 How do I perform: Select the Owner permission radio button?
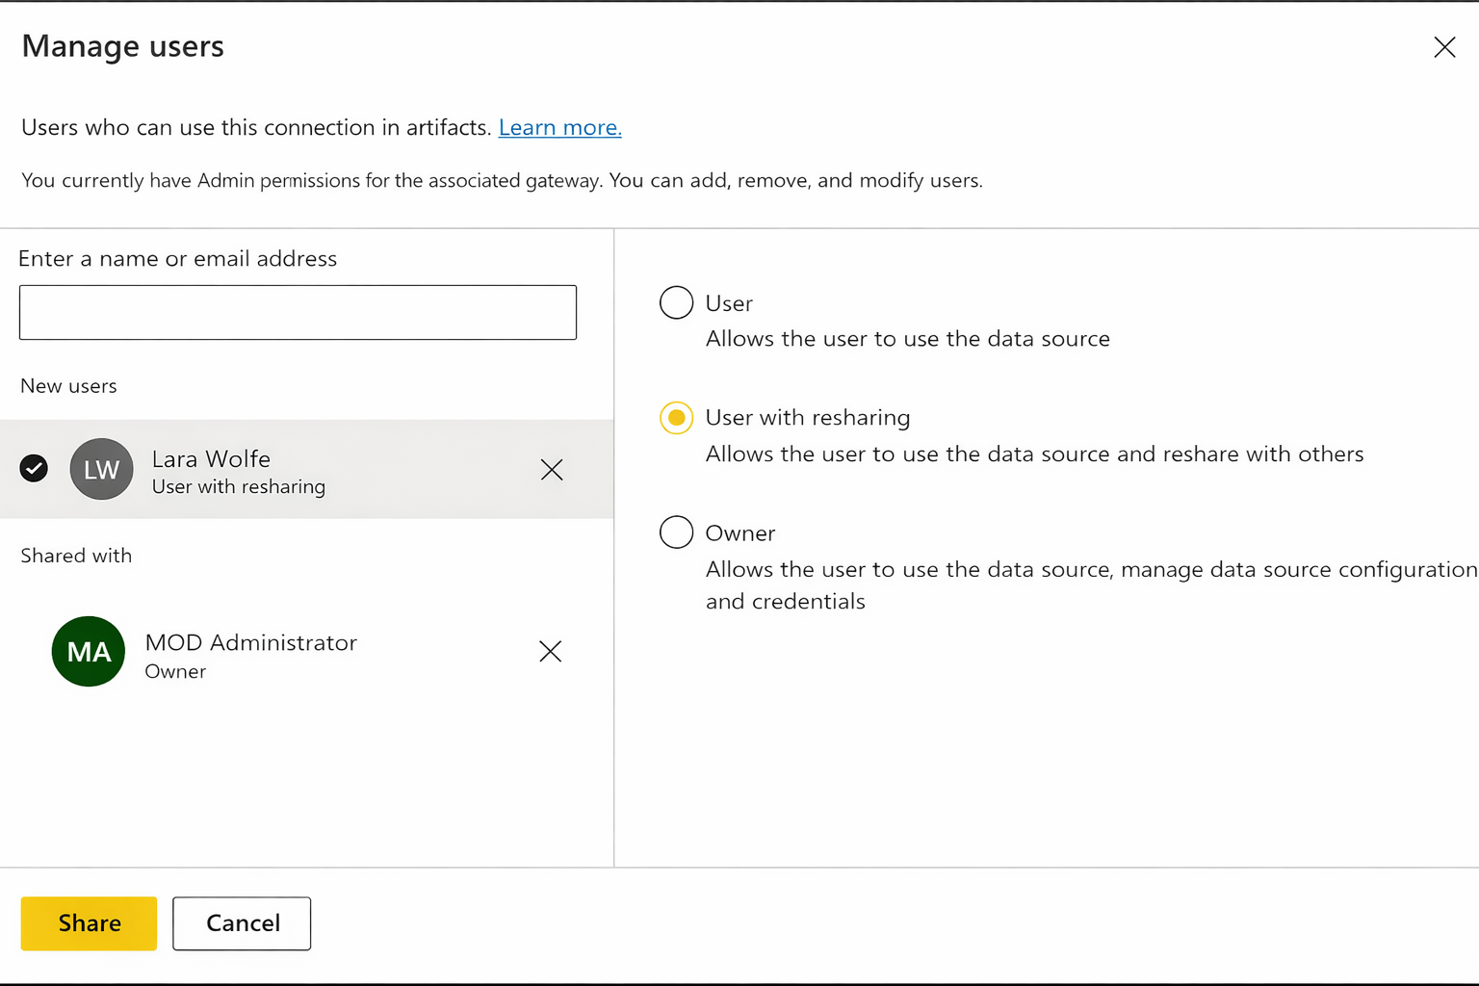[x=676, y=532]
